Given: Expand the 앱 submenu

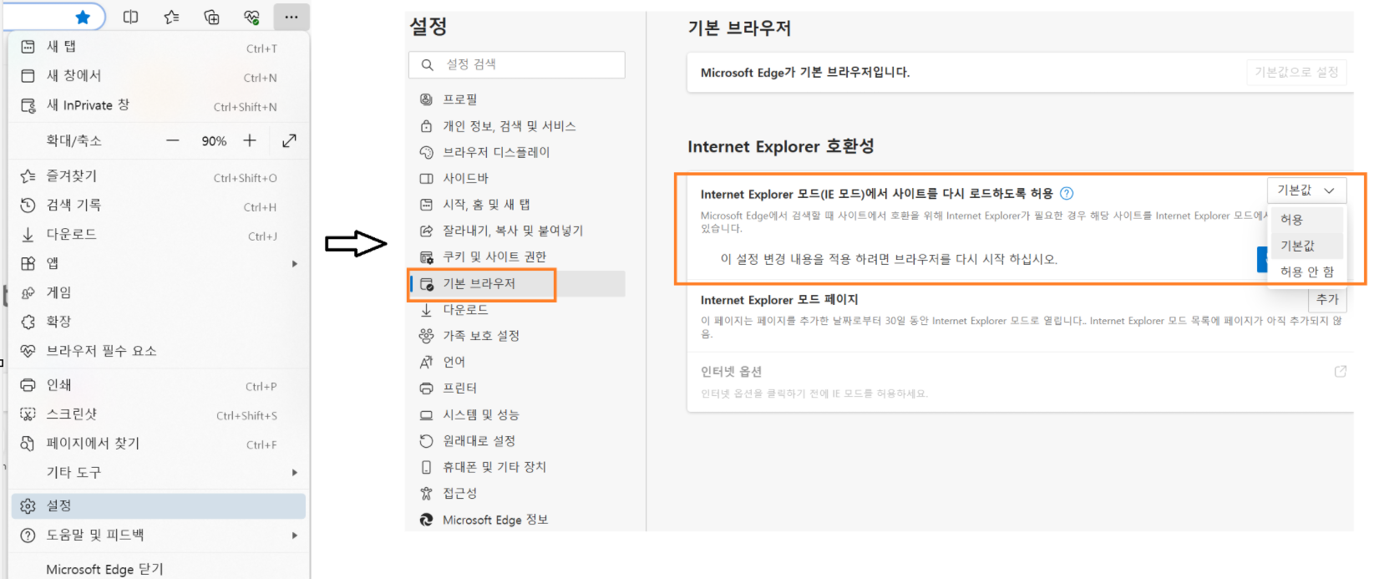Looking at the screenshot, I should (159, 264).
